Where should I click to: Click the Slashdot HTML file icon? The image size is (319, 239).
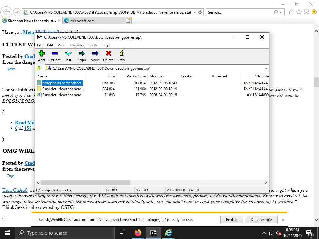[39, 95]
